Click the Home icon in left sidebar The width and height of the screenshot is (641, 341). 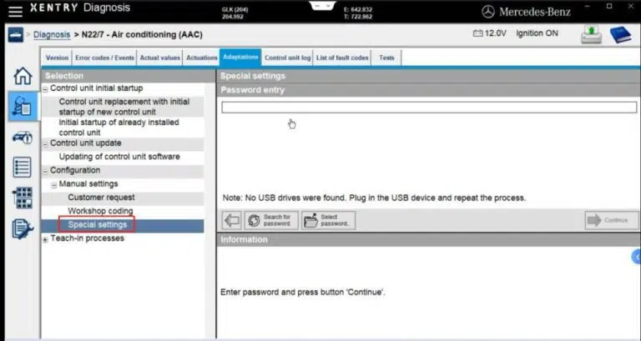[x=23, y=77]
